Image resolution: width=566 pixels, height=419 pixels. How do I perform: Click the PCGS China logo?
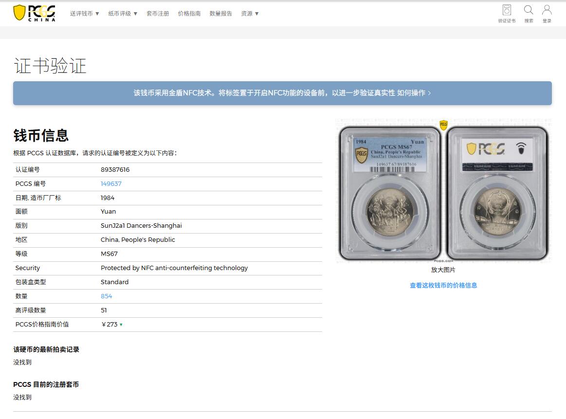34,13
